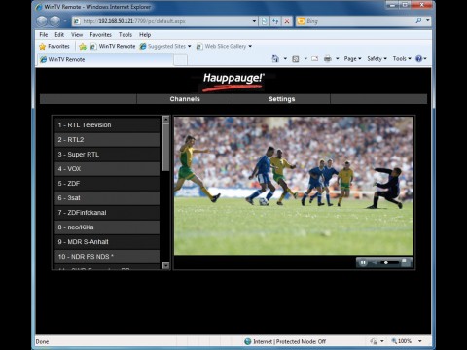The height and width of the screenshot is (350, 467).
Task: Expand the zoom level dropdown arrow
Action: (420, 341)
